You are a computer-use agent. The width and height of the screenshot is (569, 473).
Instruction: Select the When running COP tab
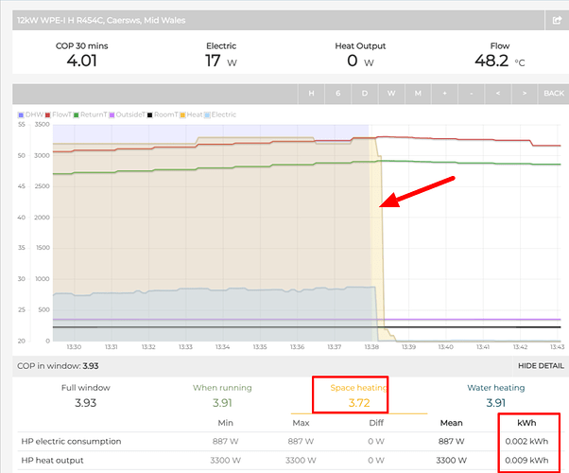click(222, 395)
